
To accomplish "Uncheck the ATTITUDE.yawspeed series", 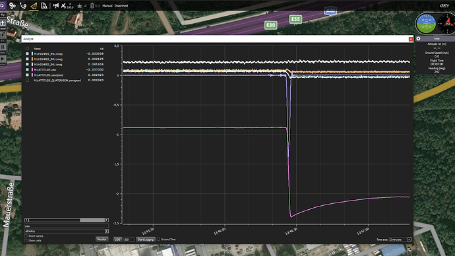I will click(27, 75).
